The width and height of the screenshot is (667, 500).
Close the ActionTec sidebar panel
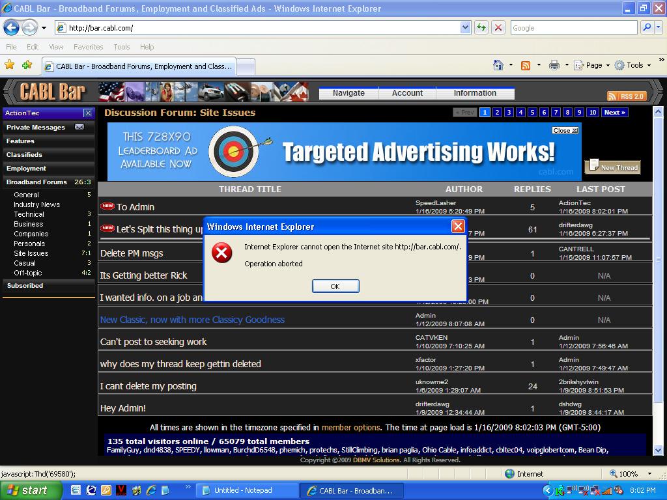(88, 113)
